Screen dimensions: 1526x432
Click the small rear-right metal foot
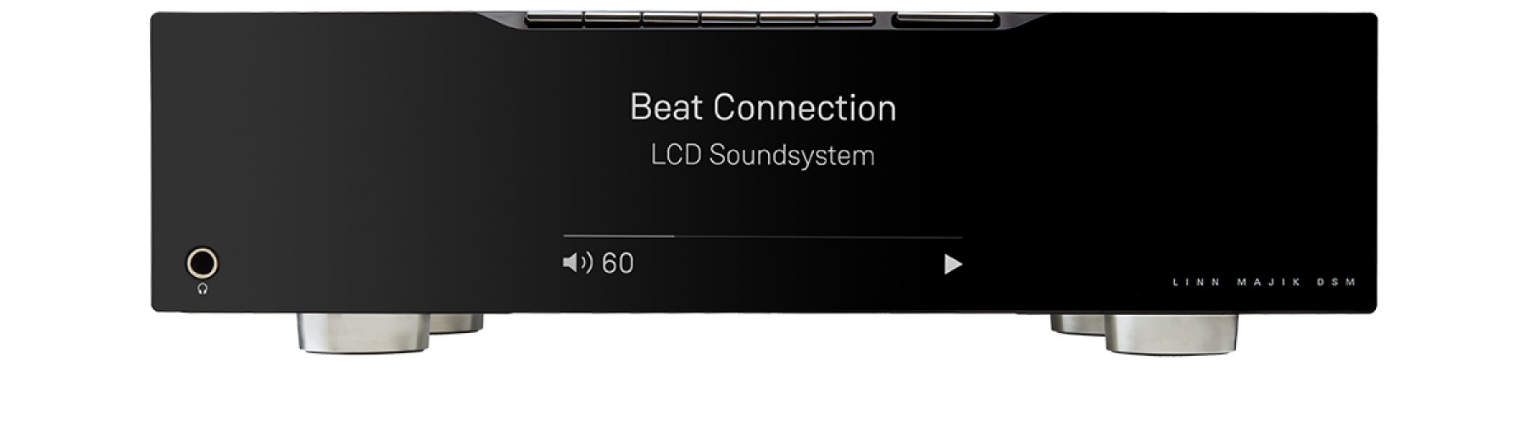[1078, 324]
